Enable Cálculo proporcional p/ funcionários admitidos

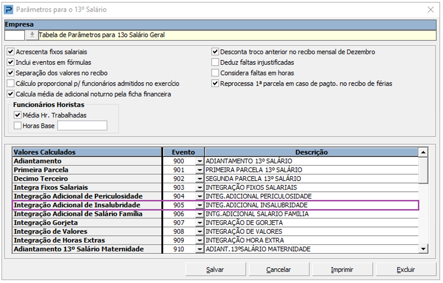pyautogui.click(x=11, y=84)
